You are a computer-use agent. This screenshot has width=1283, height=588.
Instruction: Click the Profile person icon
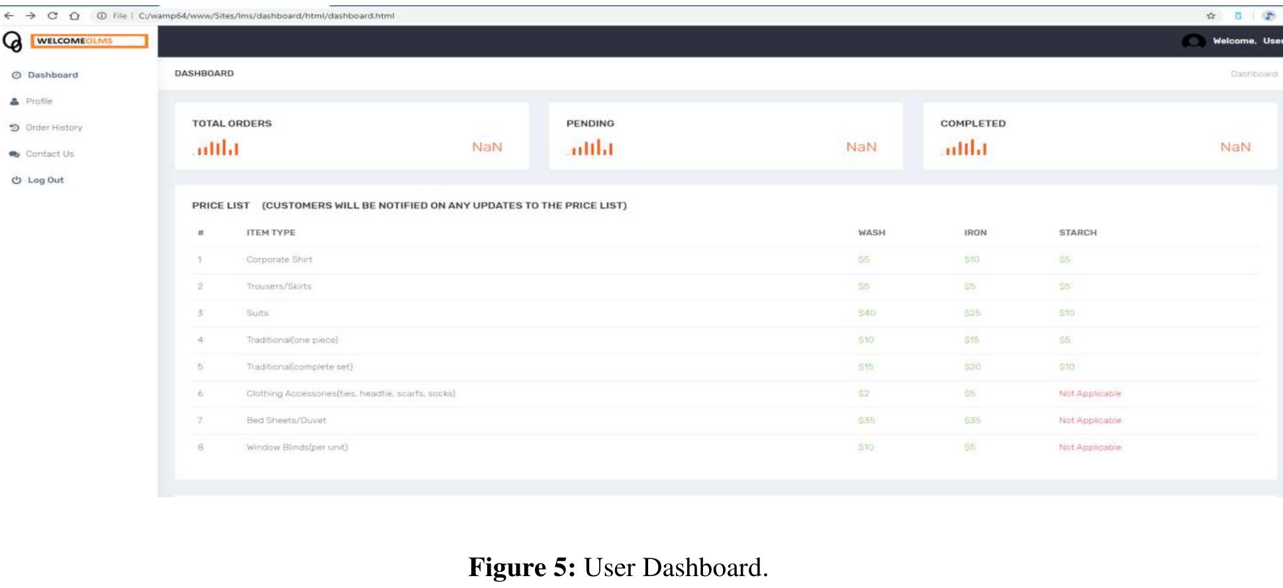tap(15, 101)
